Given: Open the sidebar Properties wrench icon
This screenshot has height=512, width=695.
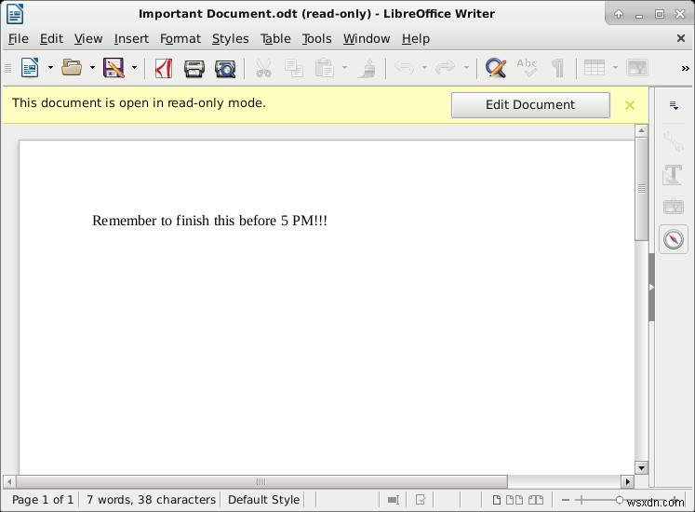Looking at the screenshot, I should pos(674,141).
